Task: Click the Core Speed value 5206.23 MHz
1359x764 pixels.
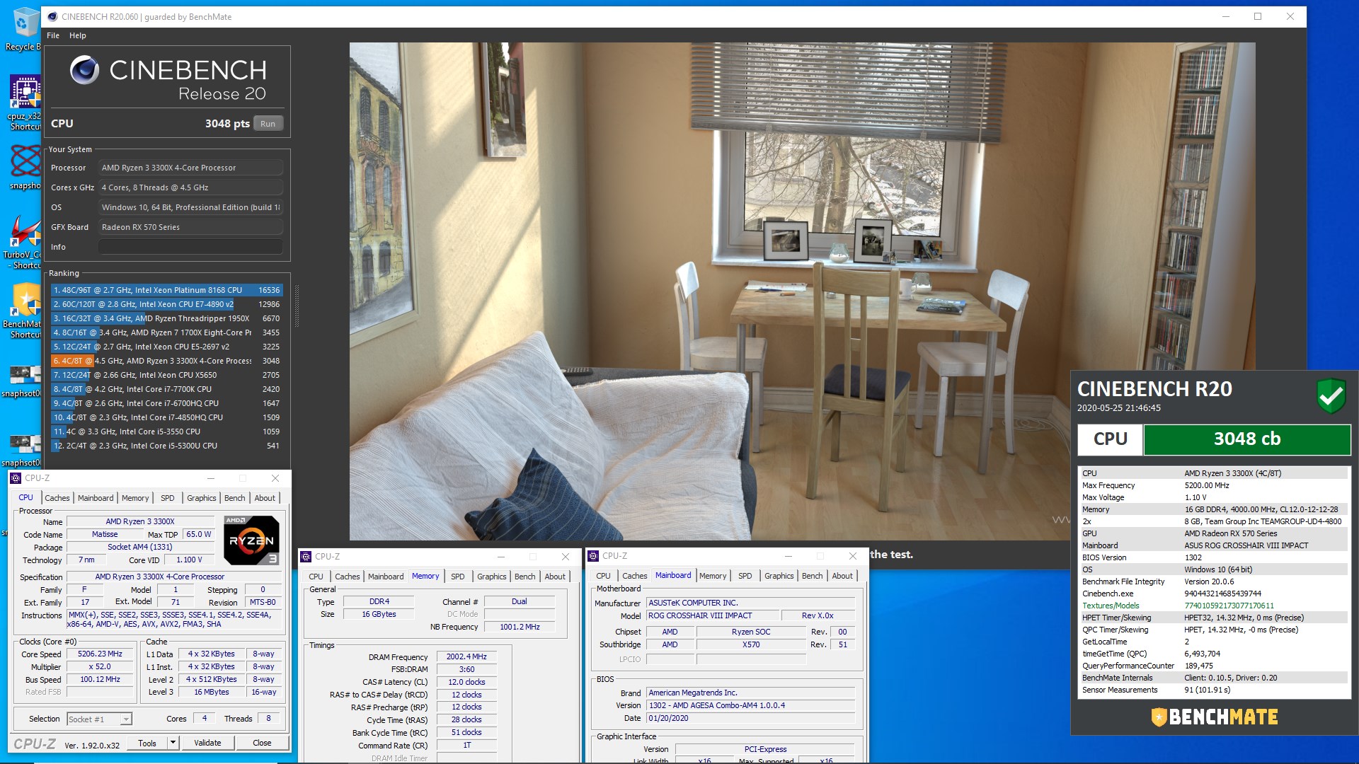Action: pyautogui.click(x=100, y=654)
